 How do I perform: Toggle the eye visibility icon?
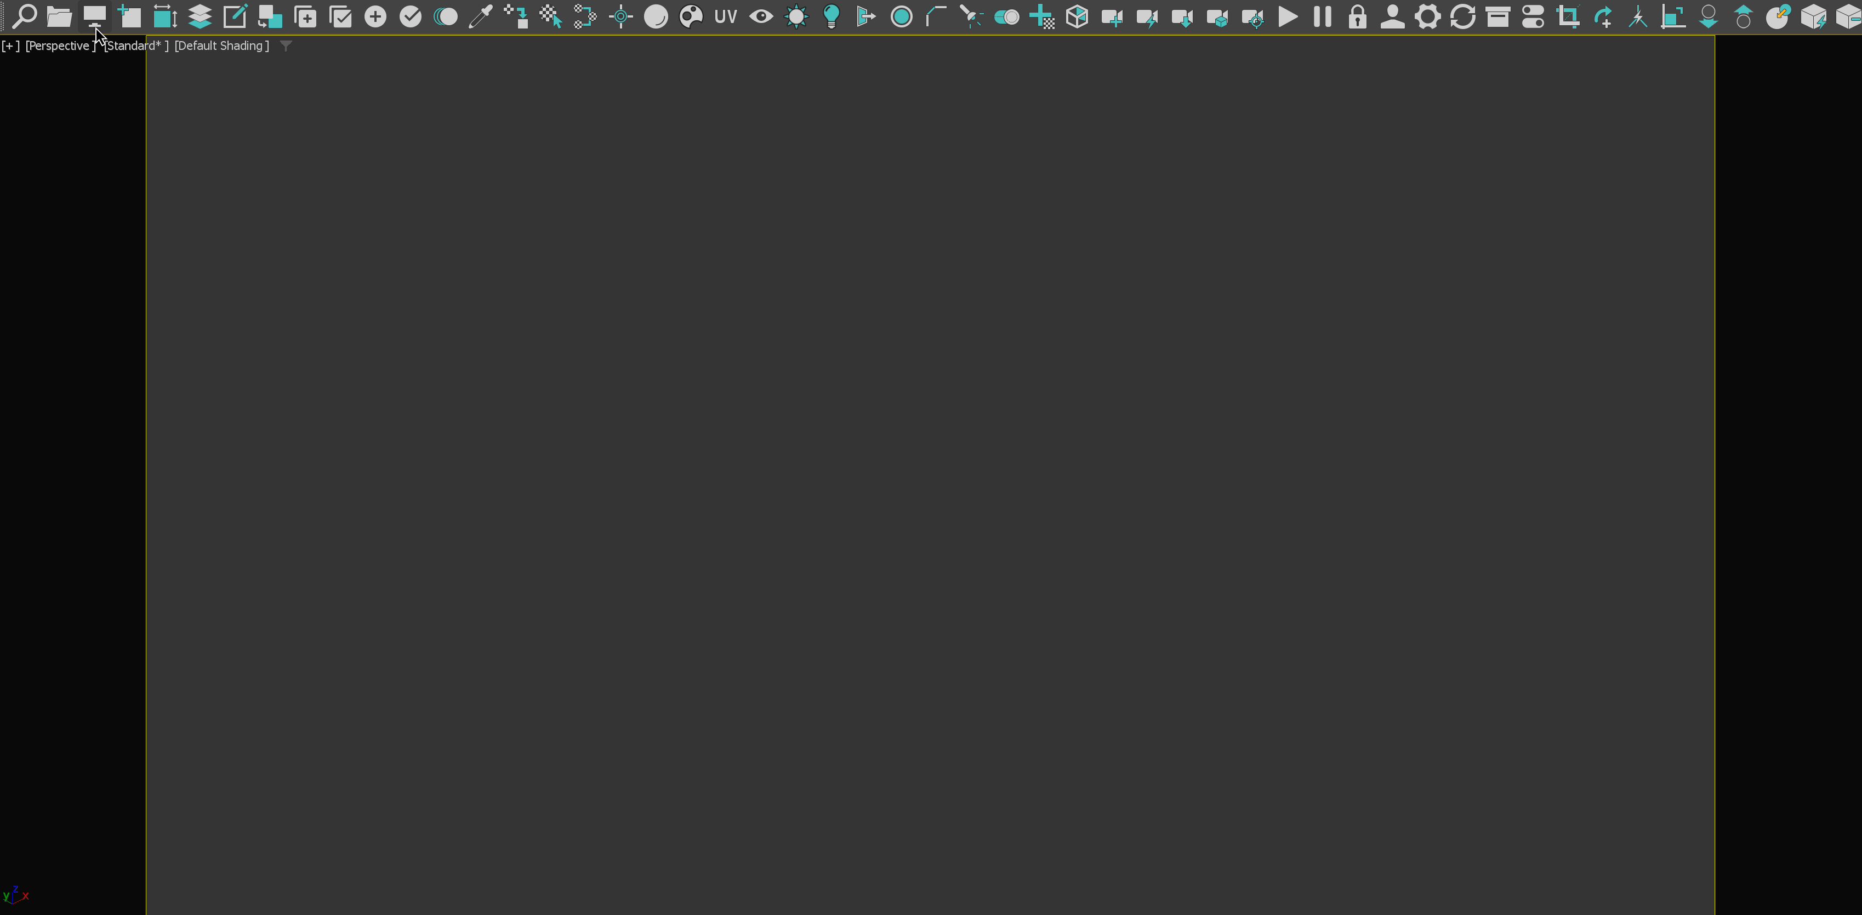pyautogui.click(x=761, y=16)
